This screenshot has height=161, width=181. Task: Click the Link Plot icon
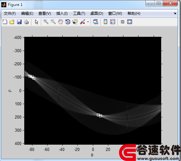[96, 22]
